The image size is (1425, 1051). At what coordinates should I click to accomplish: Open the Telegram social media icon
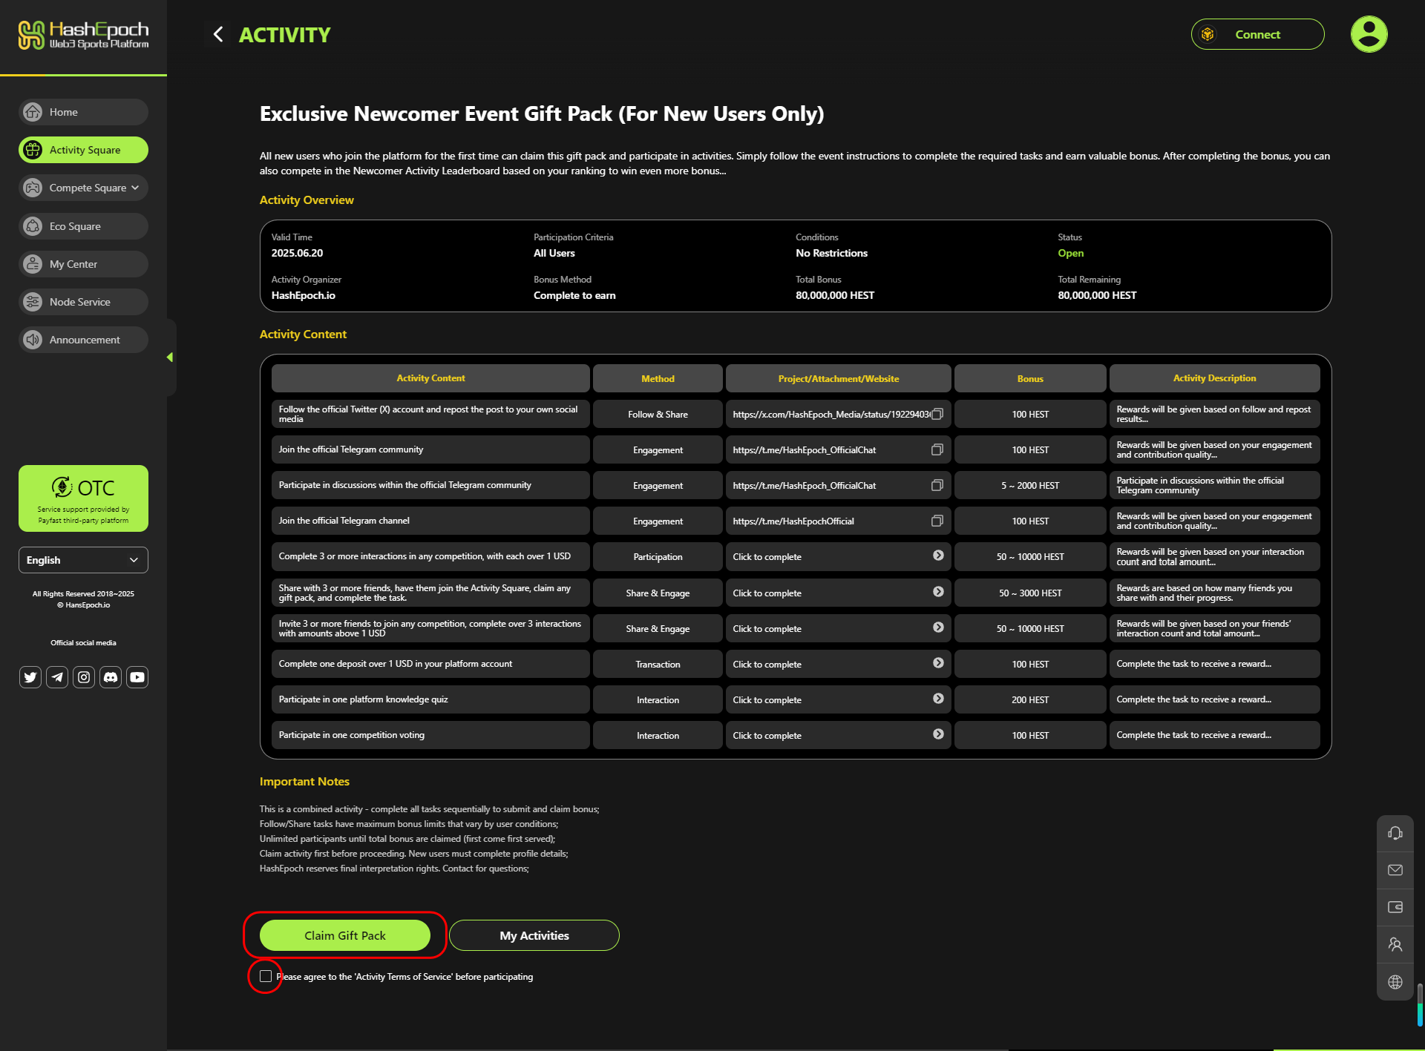pos(57,677)
